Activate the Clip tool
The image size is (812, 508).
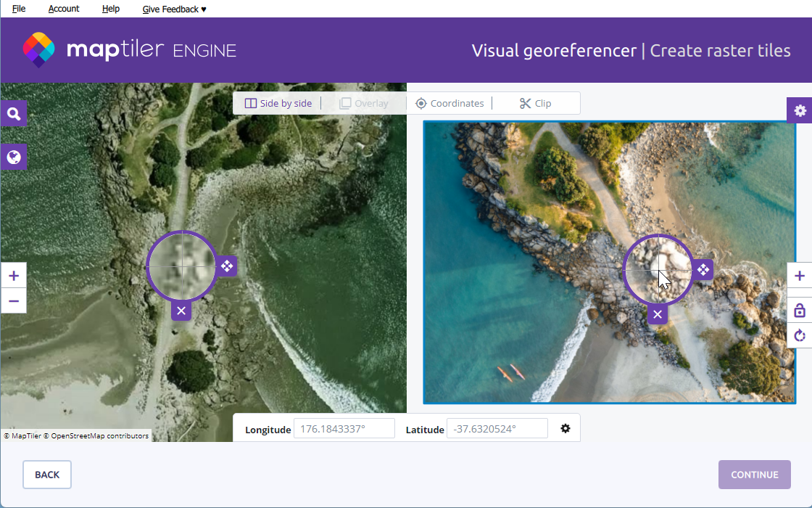[536, 104]
